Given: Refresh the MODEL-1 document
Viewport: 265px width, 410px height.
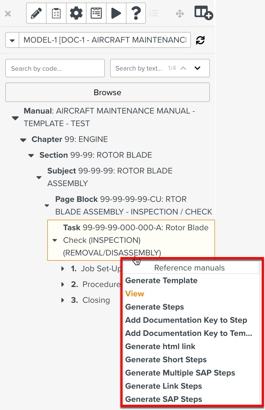Looking at the screenshot, I should pos(200,40).
